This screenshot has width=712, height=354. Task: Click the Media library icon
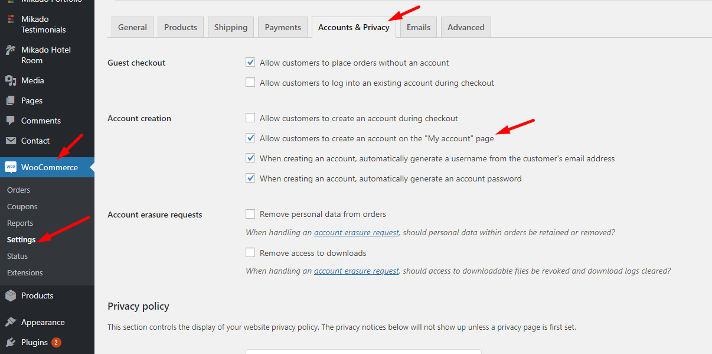coord(10,80)
